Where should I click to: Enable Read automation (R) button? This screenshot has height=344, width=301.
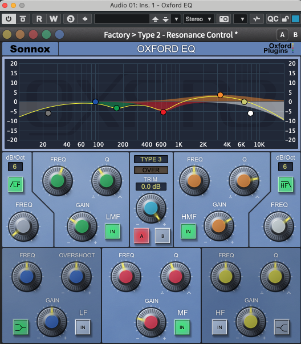39,19
